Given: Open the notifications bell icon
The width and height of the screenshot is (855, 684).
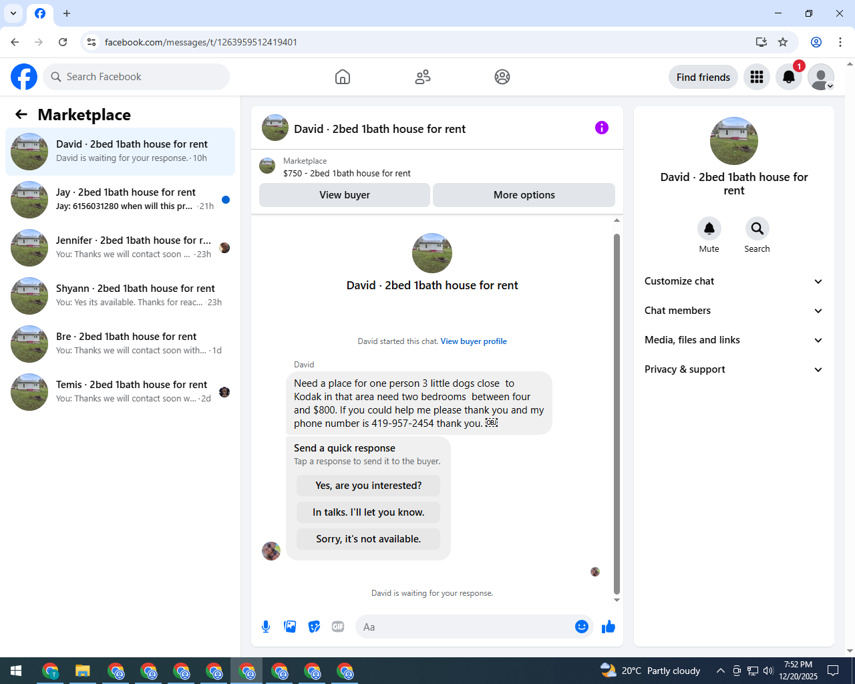Looking at the screenshot, I should click(x=789, y=77).
